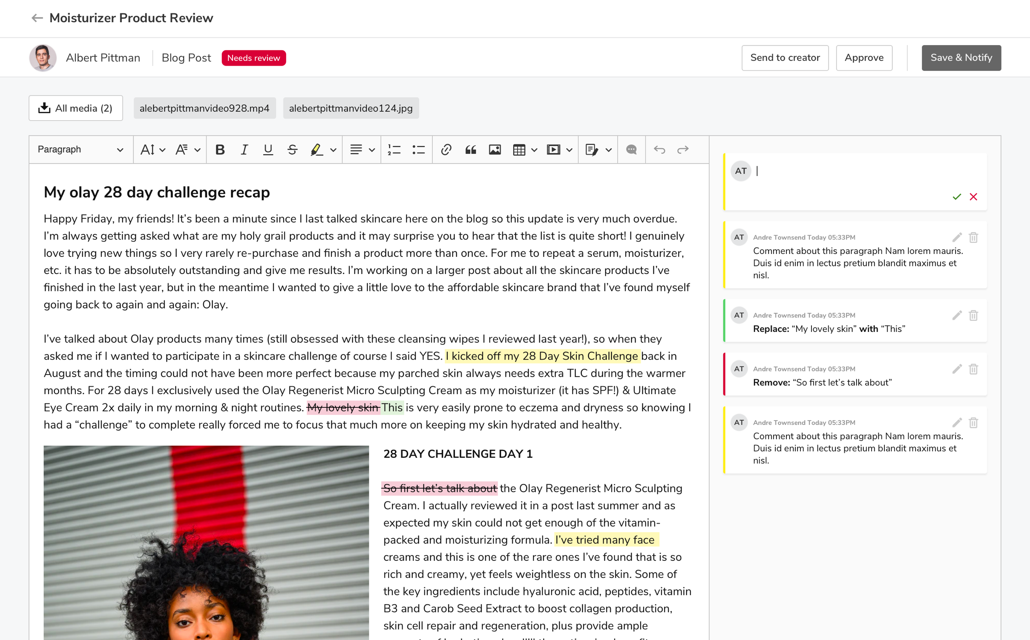Expand table options dropdown arrow
The image size is (1030, 640).
pos(534,150)
